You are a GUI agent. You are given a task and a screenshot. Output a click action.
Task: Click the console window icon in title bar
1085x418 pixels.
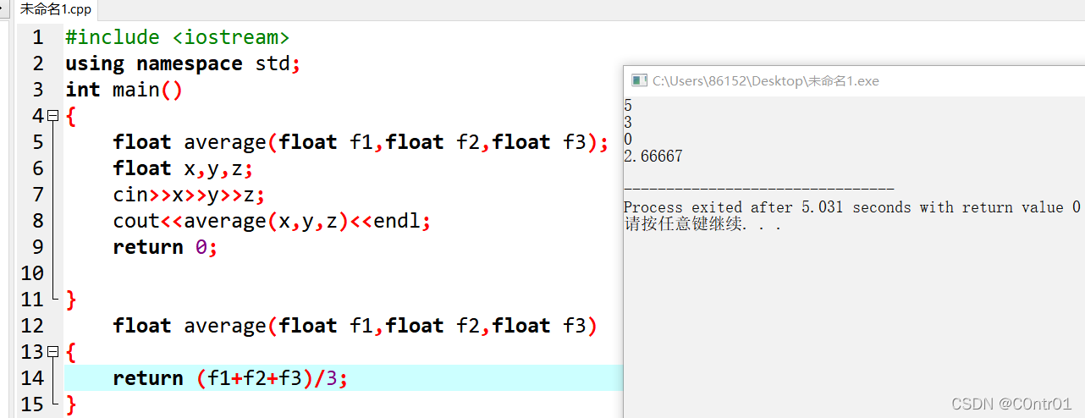pyautogui.click(x=639, y=81)
